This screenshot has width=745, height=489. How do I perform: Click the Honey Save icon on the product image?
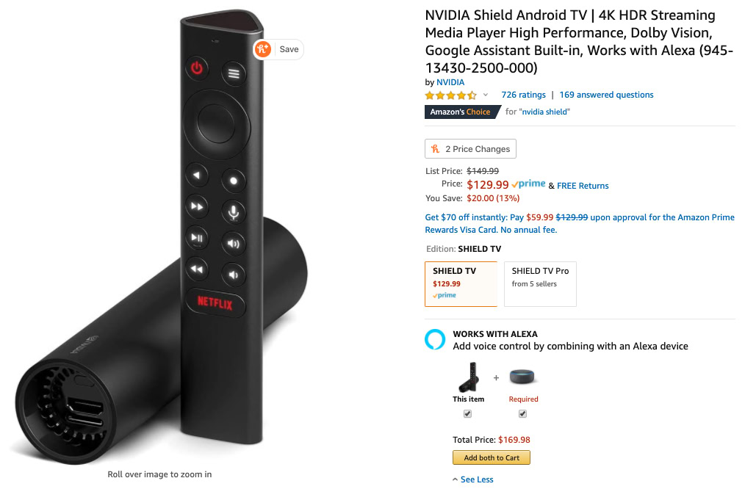263,49
